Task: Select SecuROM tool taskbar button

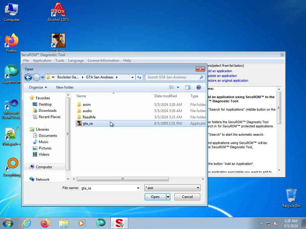Action: click(x=119, y=223)
